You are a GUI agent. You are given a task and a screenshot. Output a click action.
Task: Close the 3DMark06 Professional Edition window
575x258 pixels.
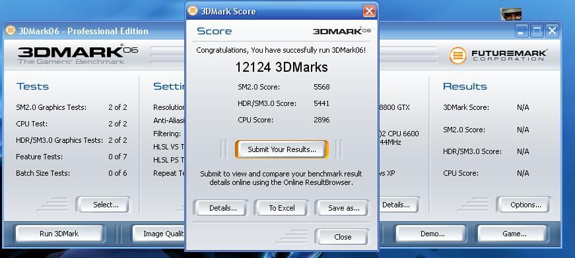click(x=552, y=31)
